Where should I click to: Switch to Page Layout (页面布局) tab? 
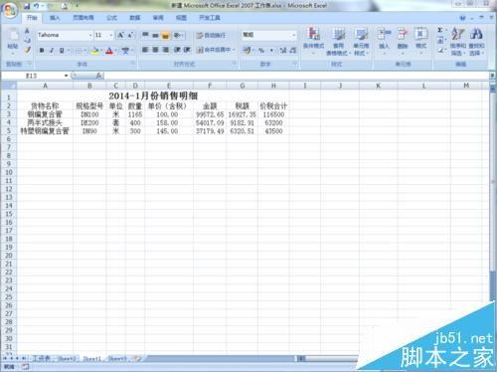(x=83, y=18)
